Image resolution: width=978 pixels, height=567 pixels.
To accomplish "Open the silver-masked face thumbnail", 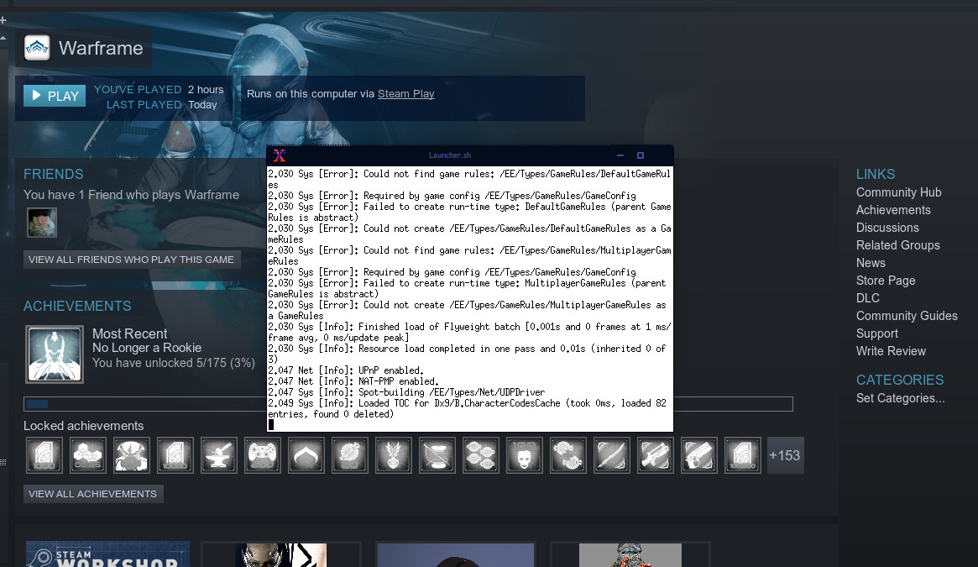I will [280, 554].
